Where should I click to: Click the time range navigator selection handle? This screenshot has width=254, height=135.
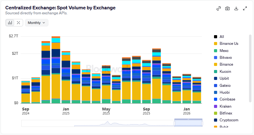pyautogui.click(x=188, y=119)
